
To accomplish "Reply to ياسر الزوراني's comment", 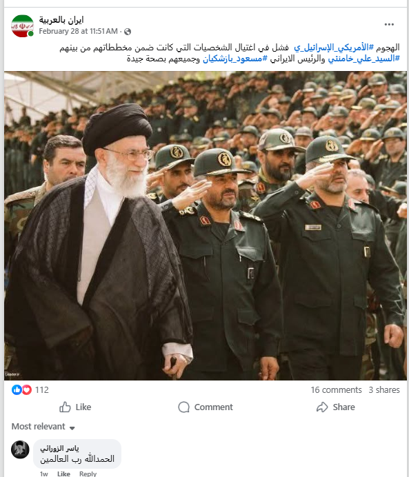I will pos(88,474).
